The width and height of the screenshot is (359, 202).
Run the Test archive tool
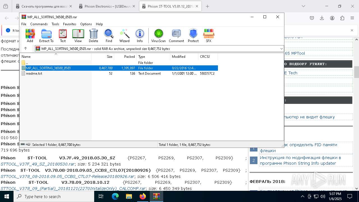tap(63, 36)
